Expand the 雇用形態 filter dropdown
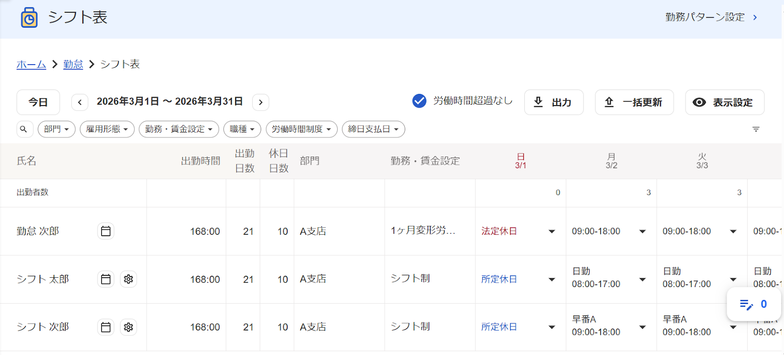 click(107, 129)
